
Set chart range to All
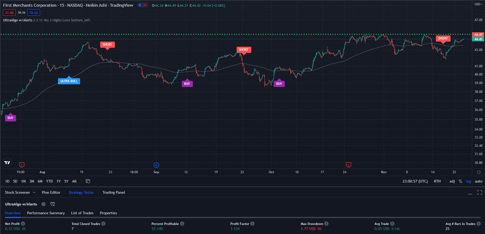(74, 181)
